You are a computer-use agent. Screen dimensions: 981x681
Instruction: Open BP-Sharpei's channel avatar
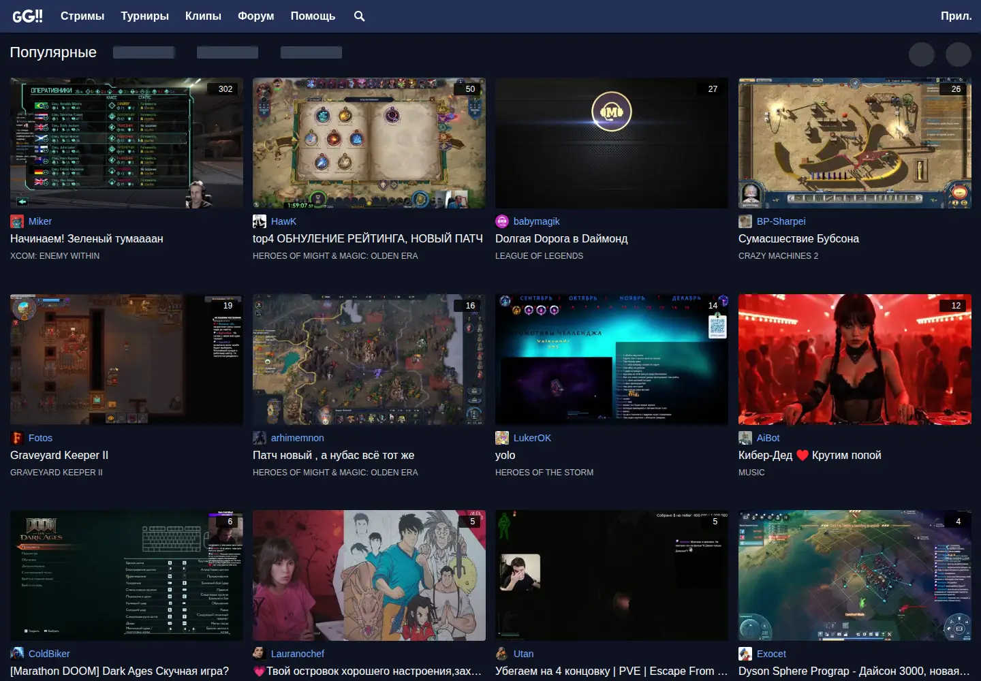(x=745, y=221)
